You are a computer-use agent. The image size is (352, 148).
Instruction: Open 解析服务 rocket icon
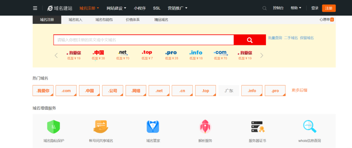(205, 127)
